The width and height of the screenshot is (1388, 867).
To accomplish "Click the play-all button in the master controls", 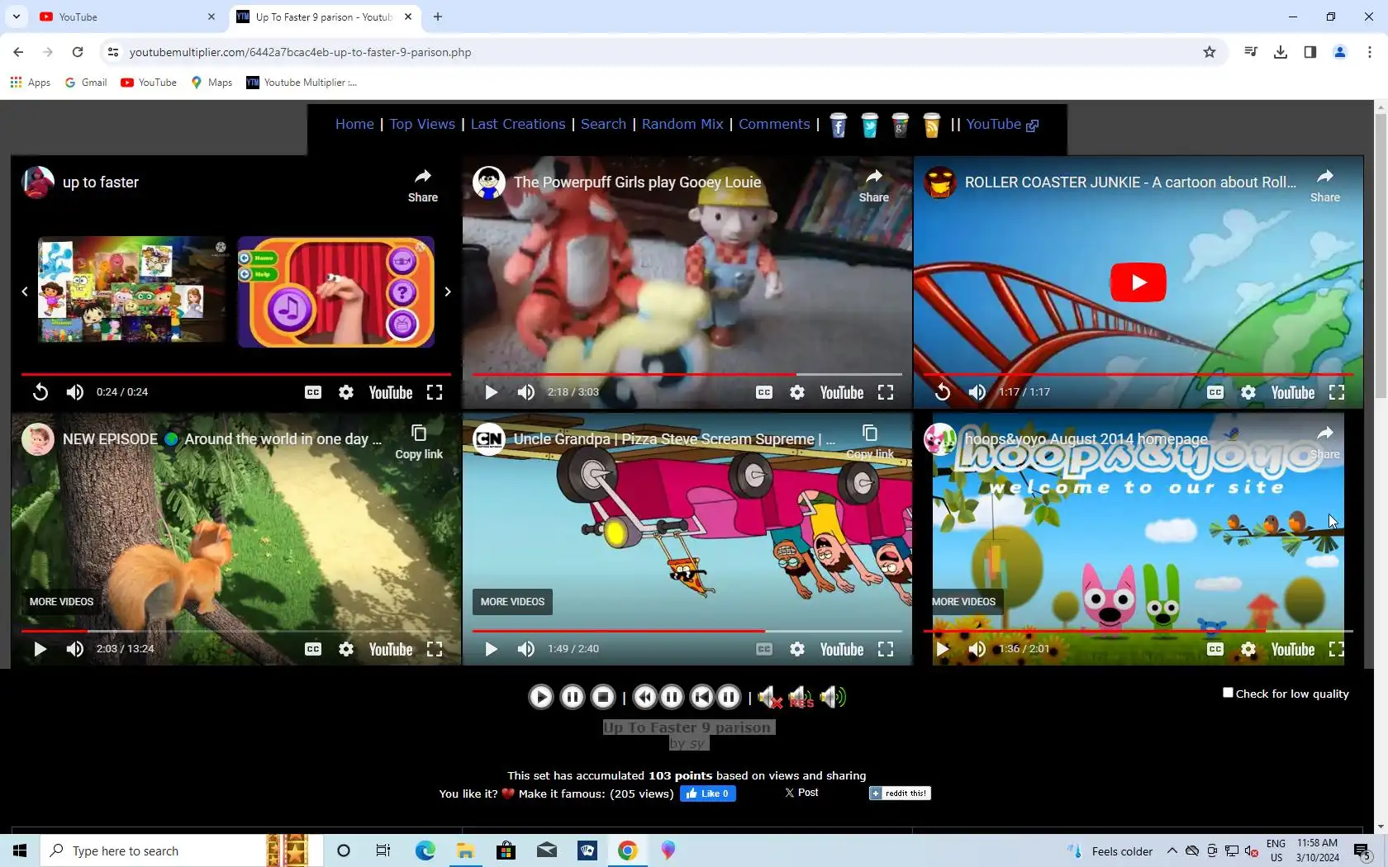I will pos(540,697).
